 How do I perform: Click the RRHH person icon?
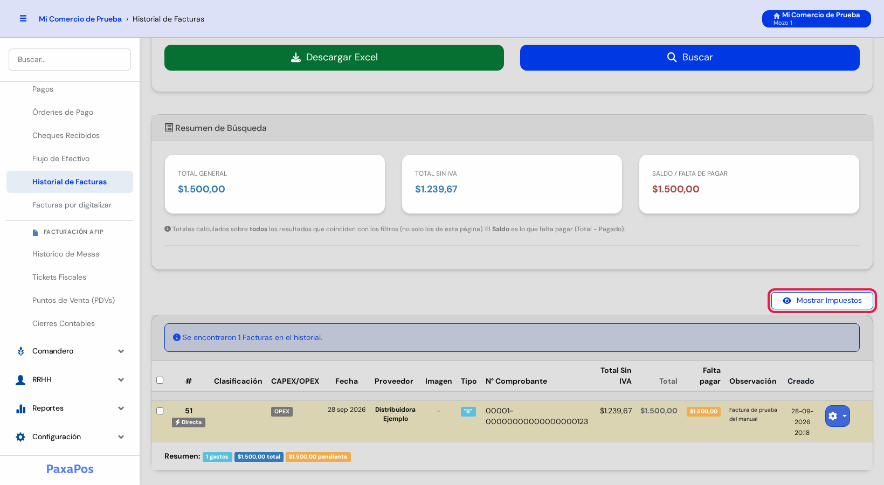[20, 380]
